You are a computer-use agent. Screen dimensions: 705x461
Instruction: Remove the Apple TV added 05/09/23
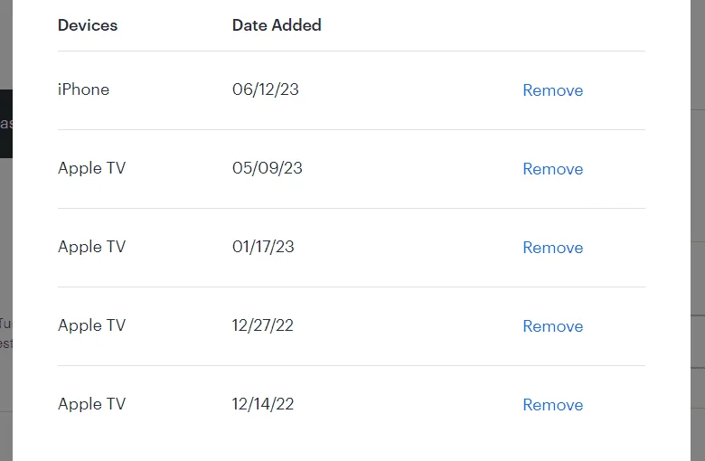[x=552, y=169]
